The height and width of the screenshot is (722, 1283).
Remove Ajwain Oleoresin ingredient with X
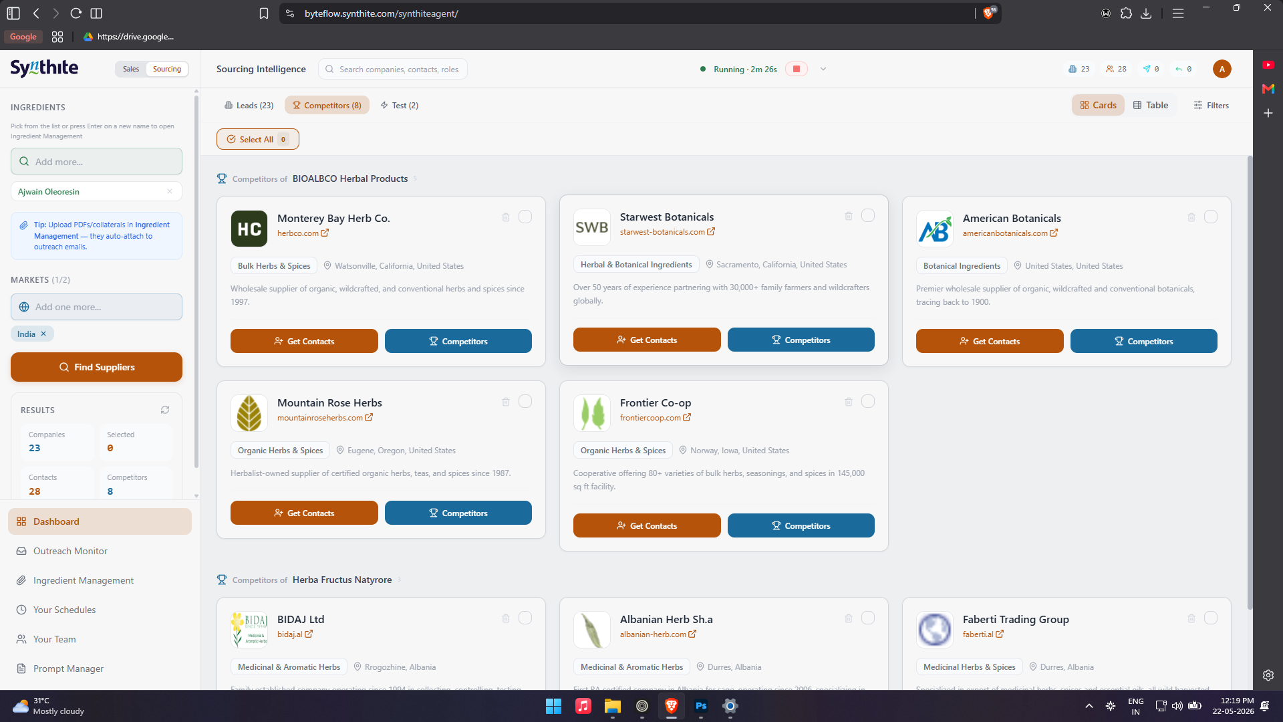[x=170, y=191]
